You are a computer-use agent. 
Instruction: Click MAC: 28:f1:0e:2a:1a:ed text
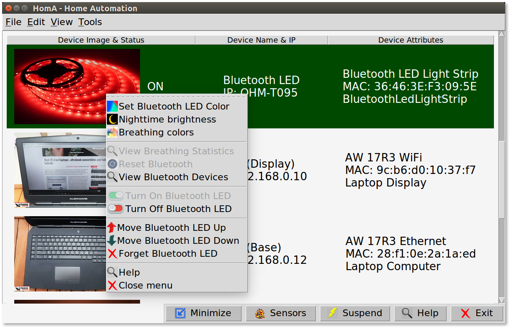click(411, 254)
